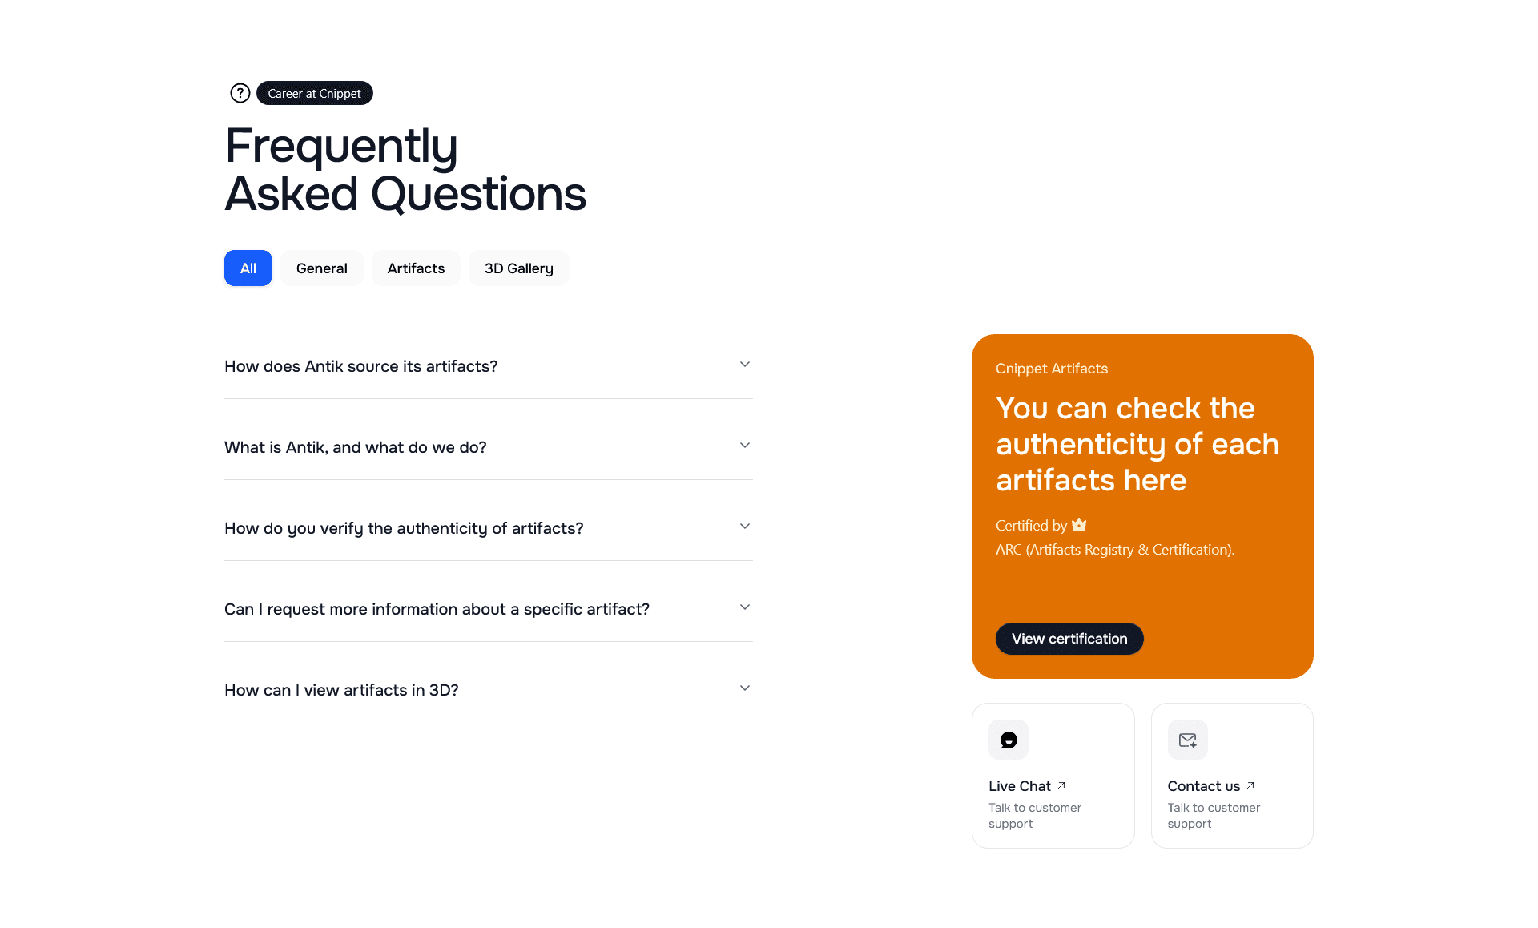Click the arrow icon next to Live Chat
The height and width of the screenshot is (928, 1538).
1061,785
